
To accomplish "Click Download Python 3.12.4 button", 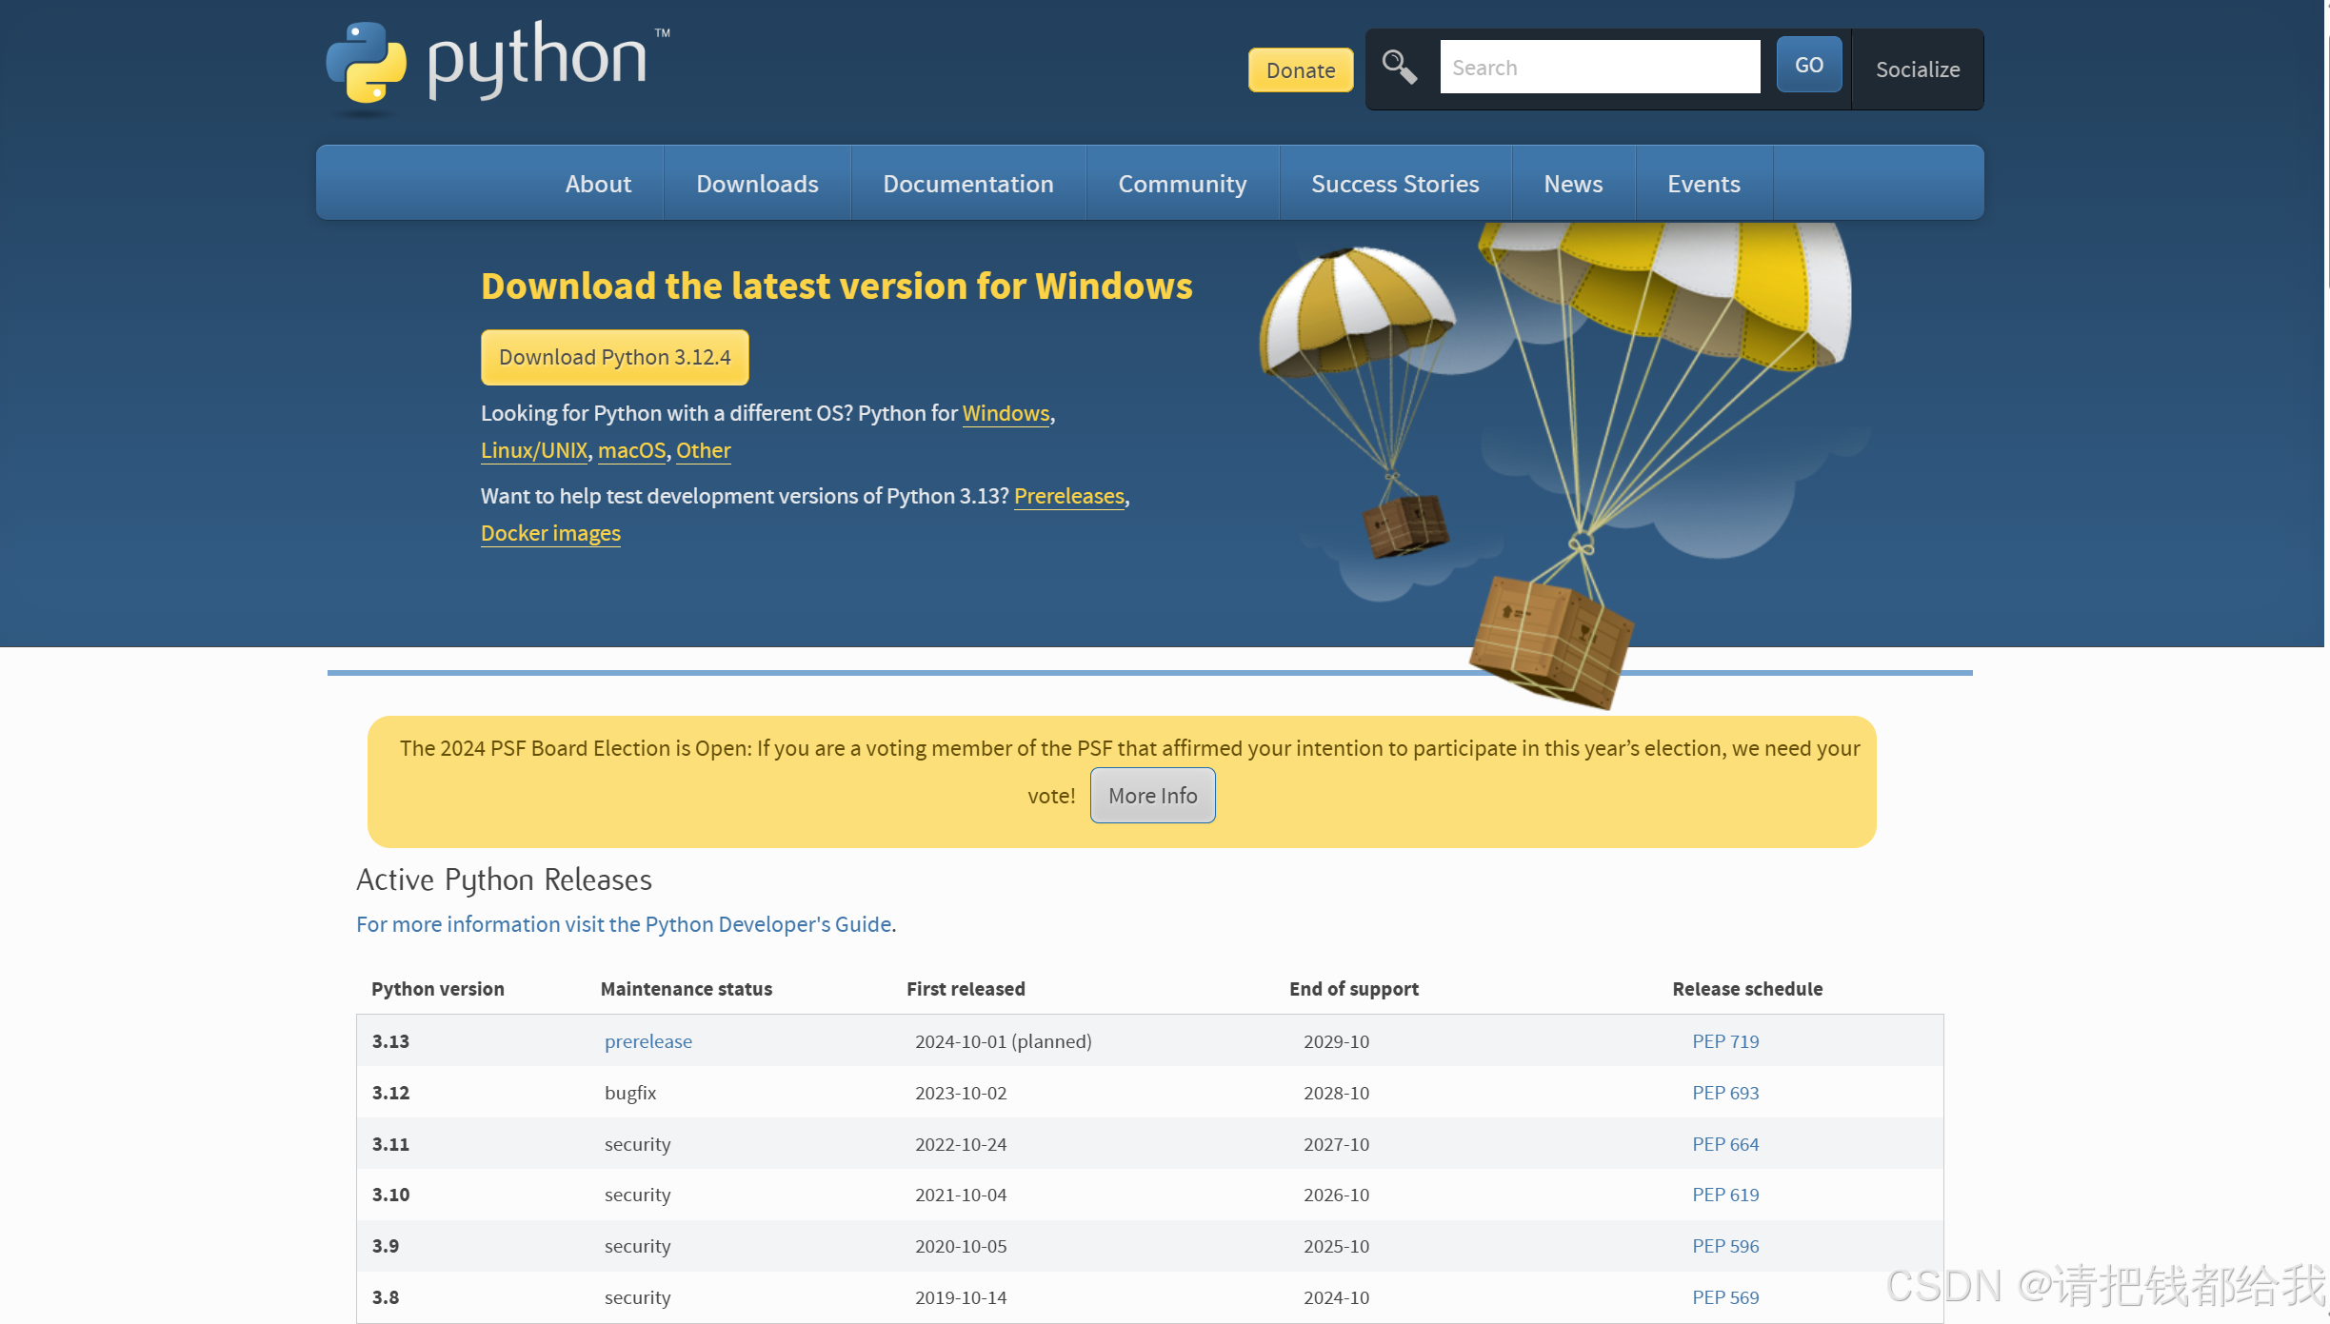I will (x=615, y=358).
